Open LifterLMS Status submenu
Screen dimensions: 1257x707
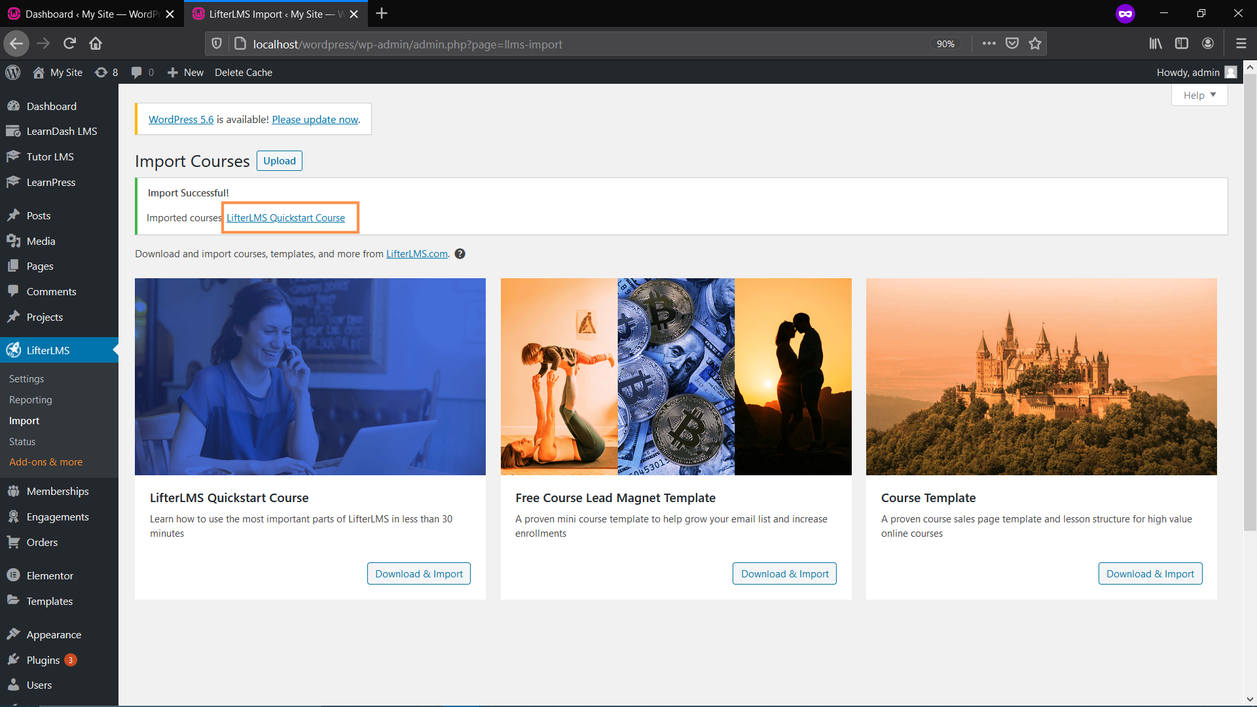pos(22,442)
